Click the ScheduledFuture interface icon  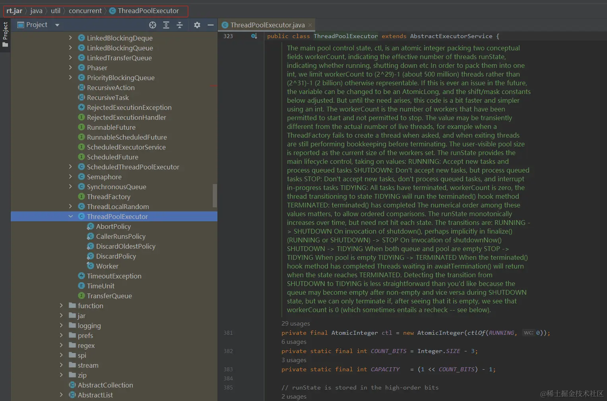[x=81, y=157]
